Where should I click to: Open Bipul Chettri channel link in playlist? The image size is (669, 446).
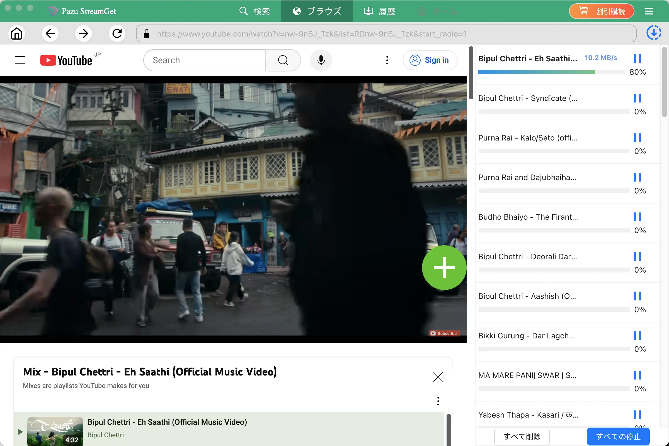106,435
